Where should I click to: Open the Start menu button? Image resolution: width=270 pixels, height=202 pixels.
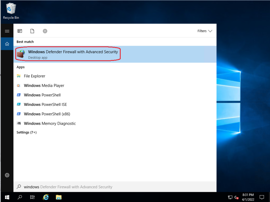(7, 197)
